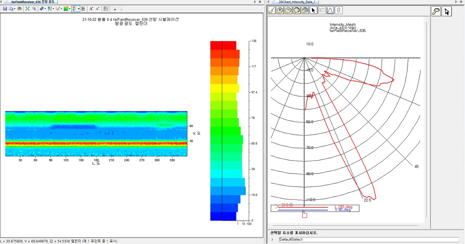Viewport: 465px width, 244px height.
Task: Click the 선택할 요소를 표시하십시오 prompt text
Action: (x=294, y=233)
